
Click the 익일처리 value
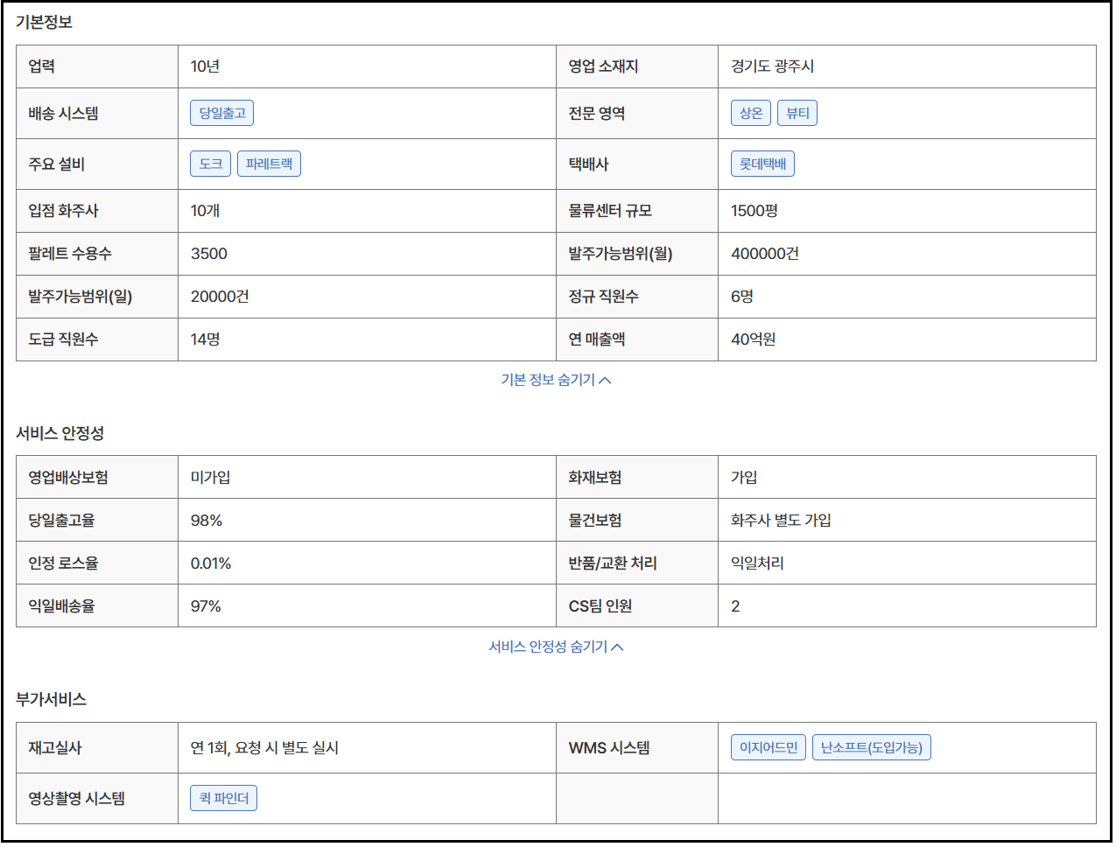pos(757,563)
